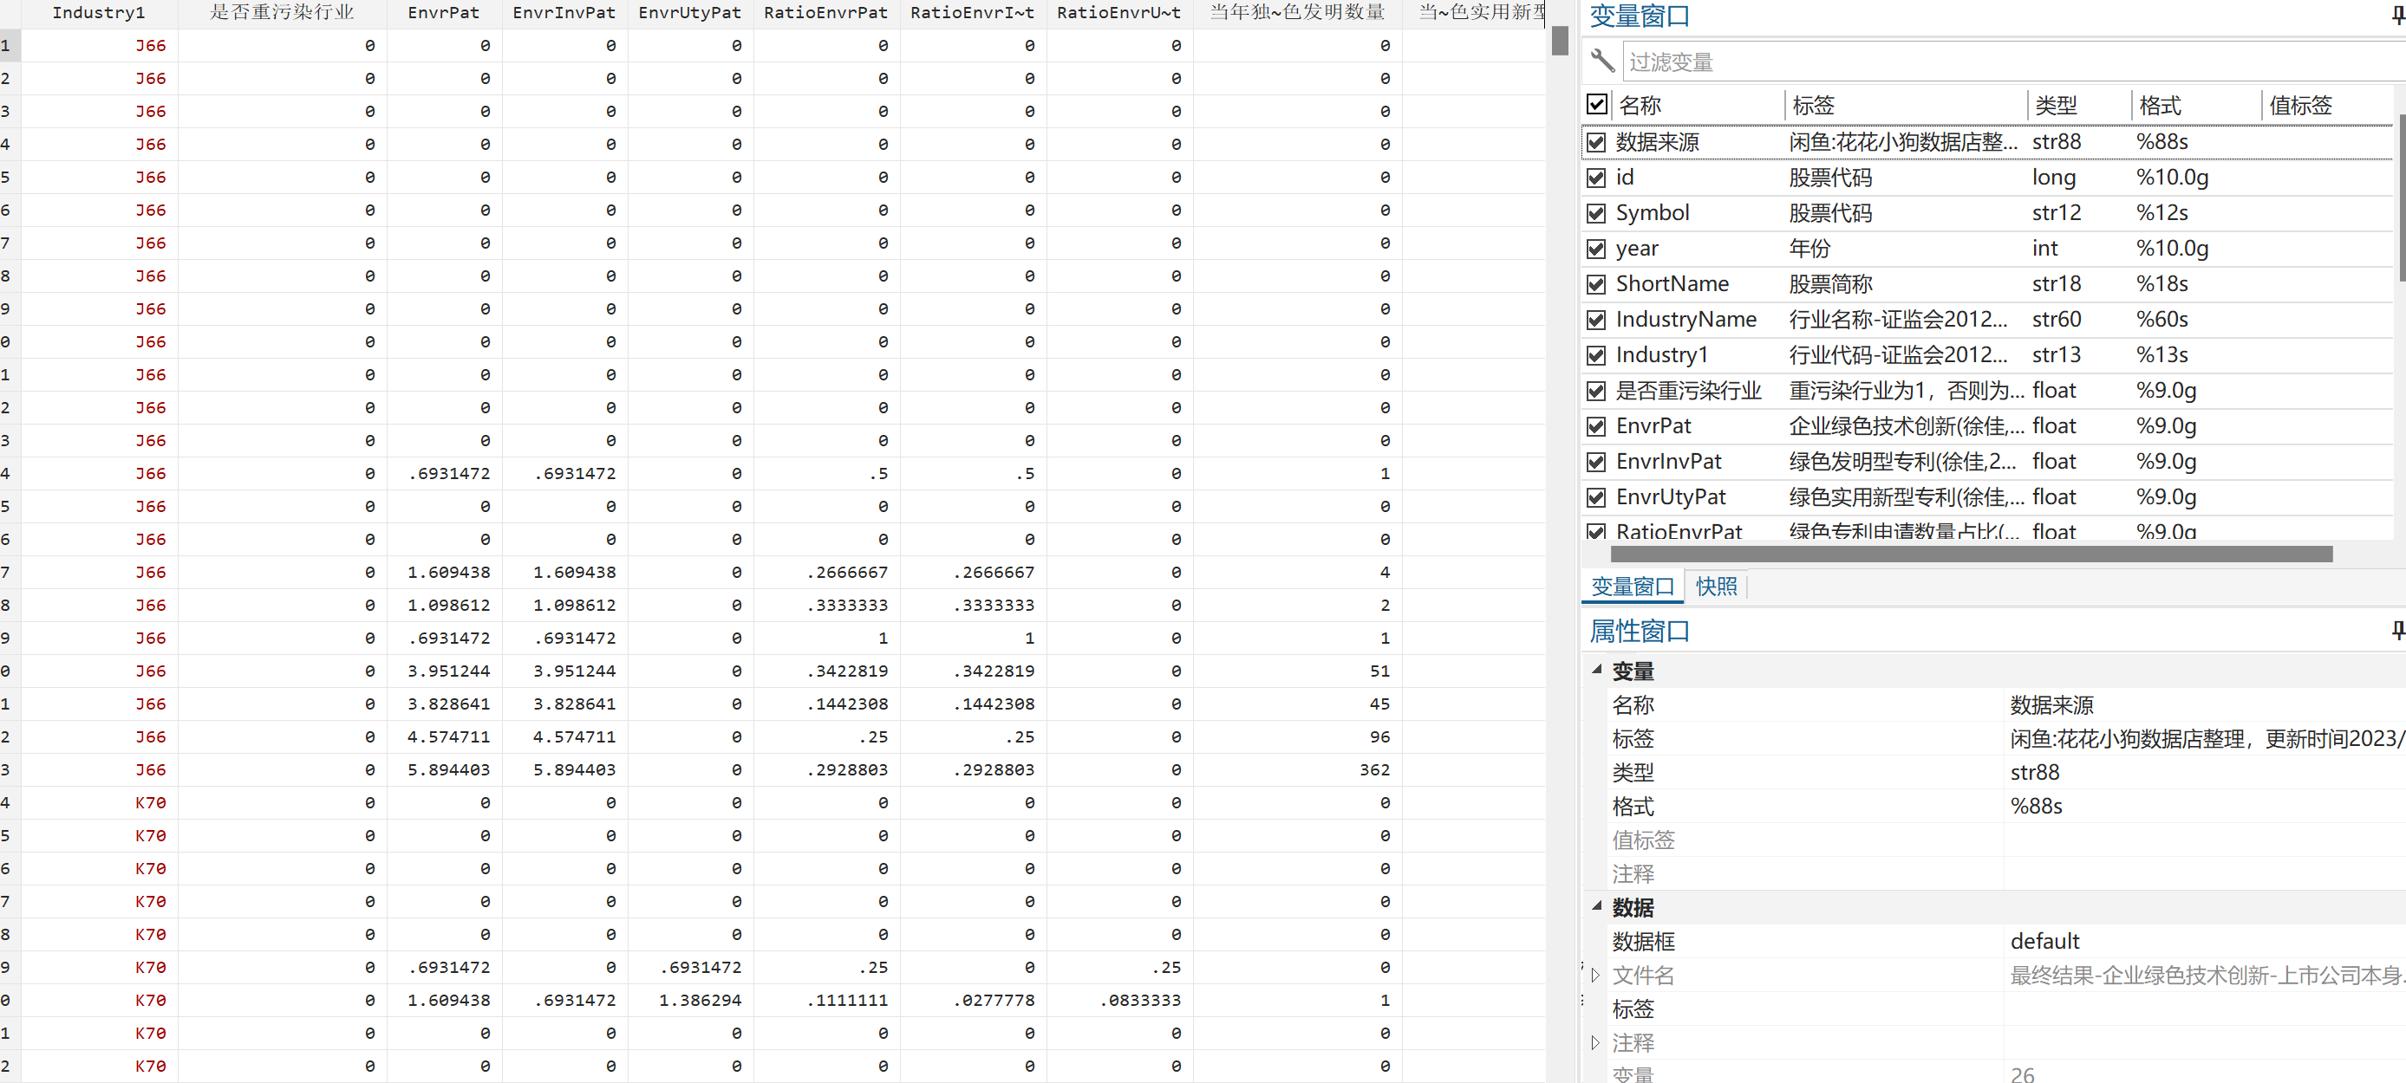Toggle the select-all variables checkbox
The width and height of the screenshot is (2406, 1083).
click(1596, 105)
